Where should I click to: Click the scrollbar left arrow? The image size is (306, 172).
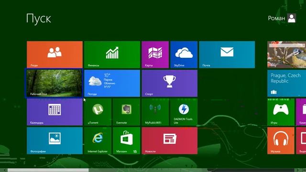click(x=5, y=170)
